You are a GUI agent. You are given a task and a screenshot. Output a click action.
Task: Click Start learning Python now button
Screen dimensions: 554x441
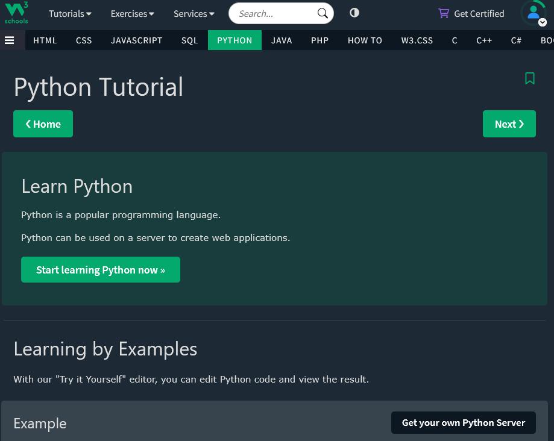[x=101, y=270]
